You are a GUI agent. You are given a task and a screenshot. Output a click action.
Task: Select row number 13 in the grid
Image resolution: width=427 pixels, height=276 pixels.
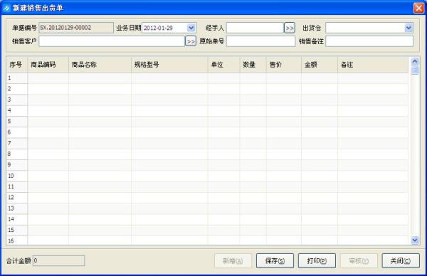coord(17,208)
